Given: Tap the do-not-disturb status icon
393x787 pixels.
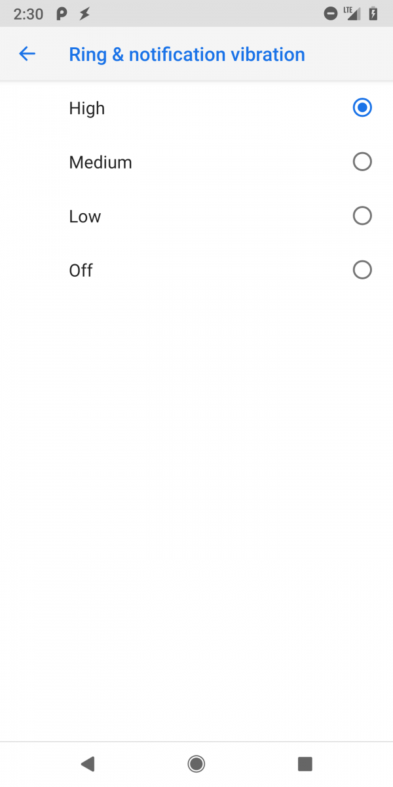Looking at the screenshot, I should [329, 12].
